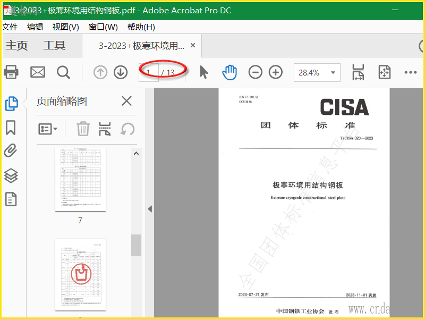Open more tools ellipsis menu
Image resolution: width=425 pixels, height=319 pixels.
pos(410,72)
